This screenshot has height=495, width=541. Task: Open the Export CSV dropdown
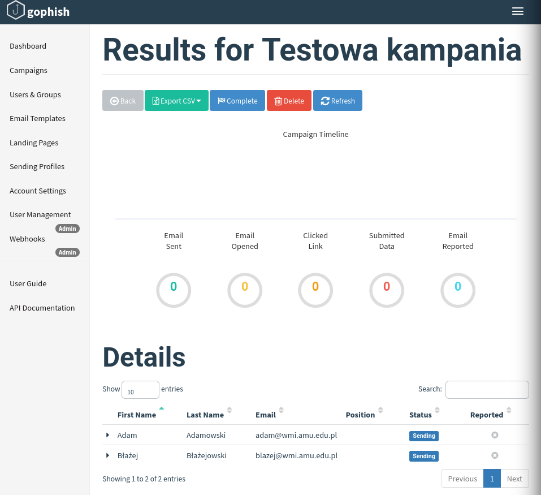(176, 101)
